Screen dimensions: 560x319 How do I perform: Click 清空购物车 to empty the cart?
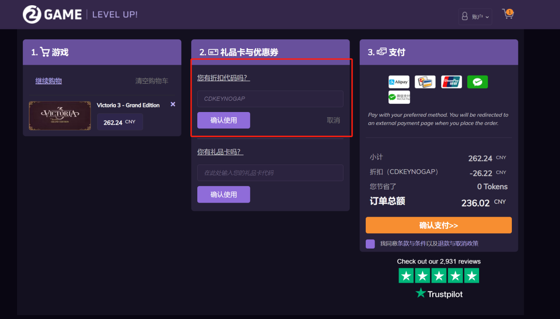click(152, 81)
